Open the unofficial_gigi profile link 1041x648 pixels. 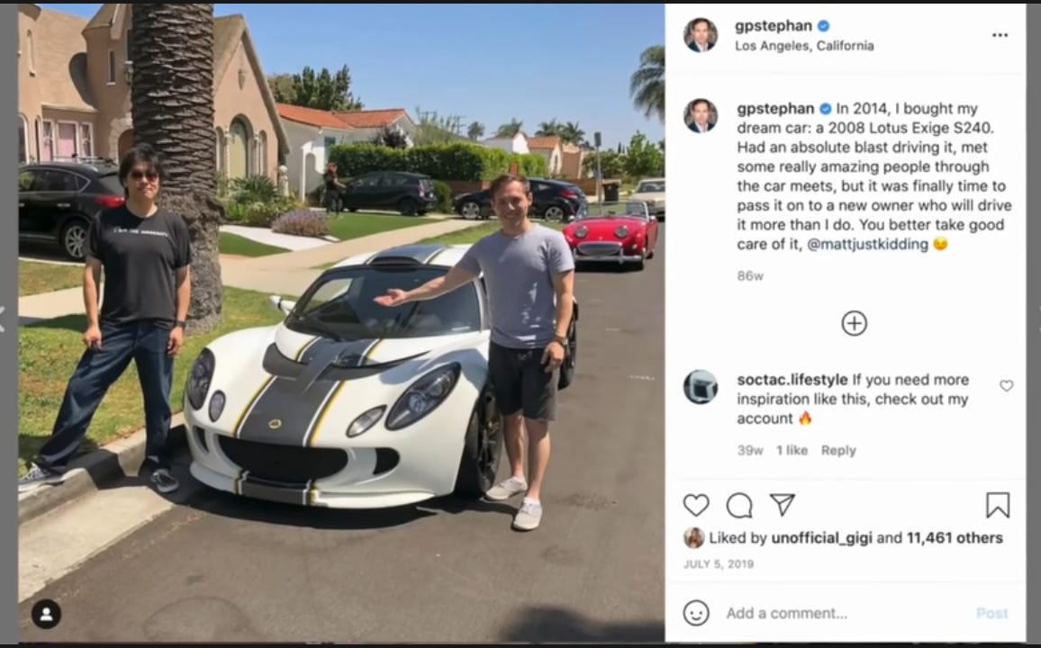click(821, 538)
